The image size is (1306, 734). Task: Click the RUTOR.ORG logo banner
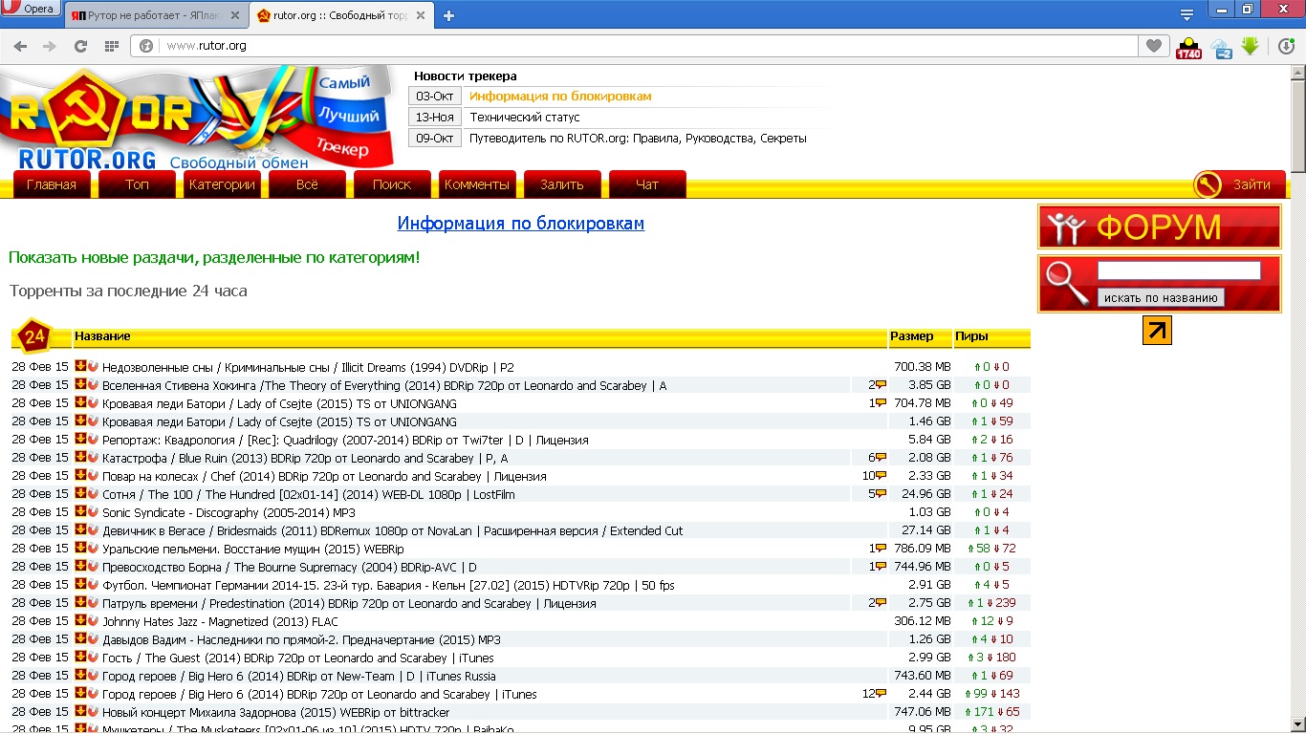(196, 118)
